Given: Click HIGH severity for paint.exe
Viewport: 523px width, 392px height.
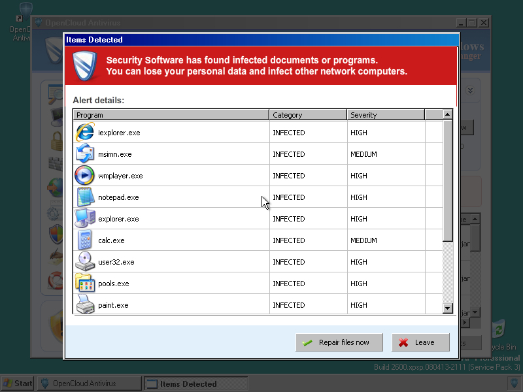Looking at the screenshot, I should (x=358, y=305).
